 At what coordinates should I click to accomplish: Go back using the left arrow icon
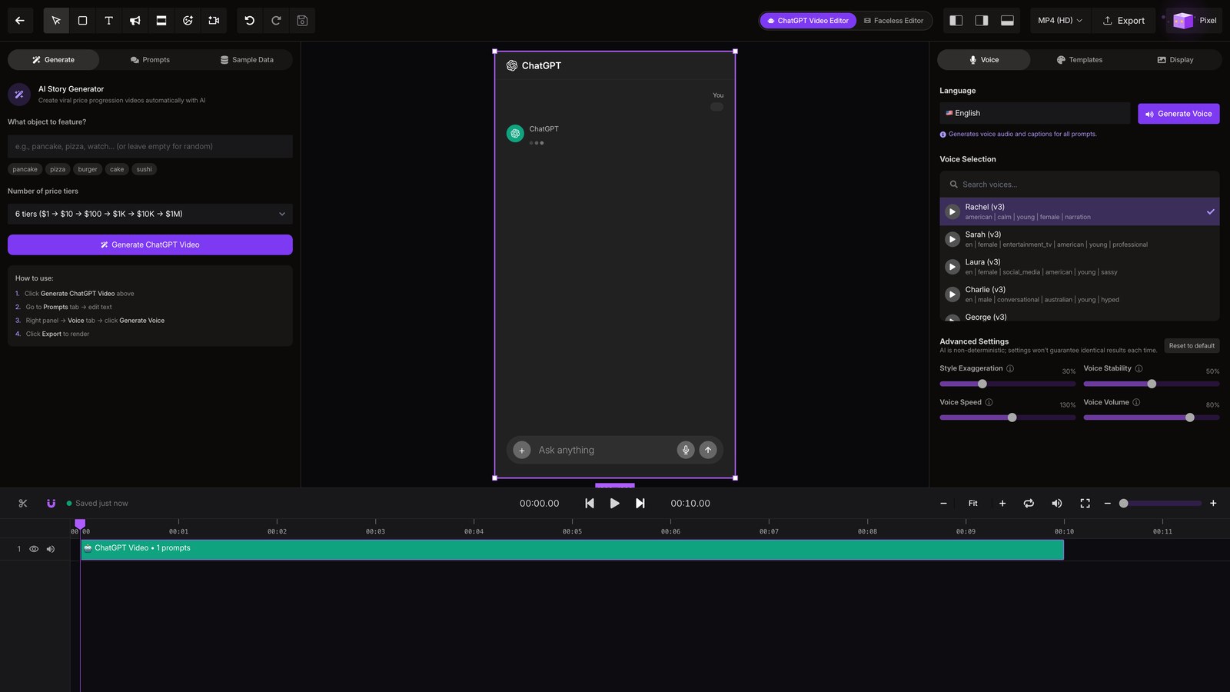20,21
